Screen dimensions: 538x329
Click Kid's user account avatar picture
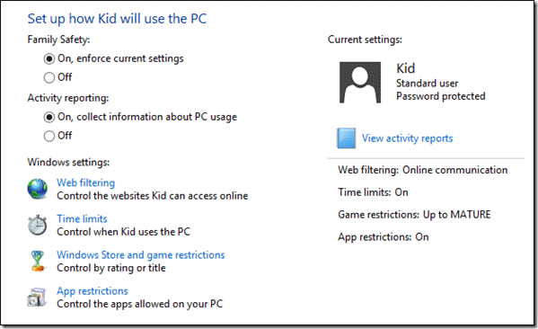point(360,83)
